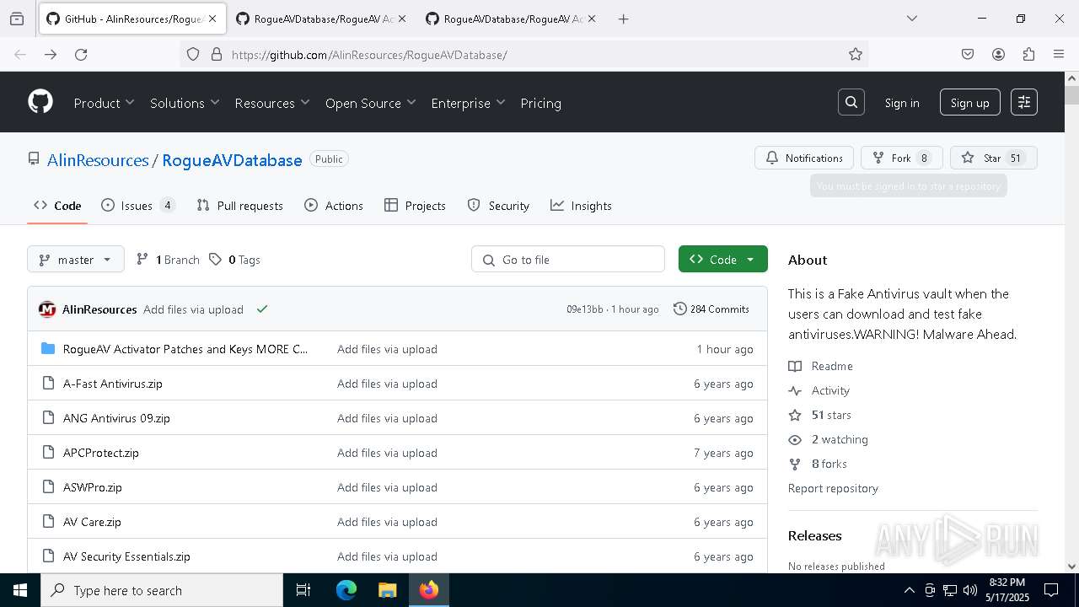
Task: Open the RogueAVDatabase repository name link
Action: click(232, 160)
